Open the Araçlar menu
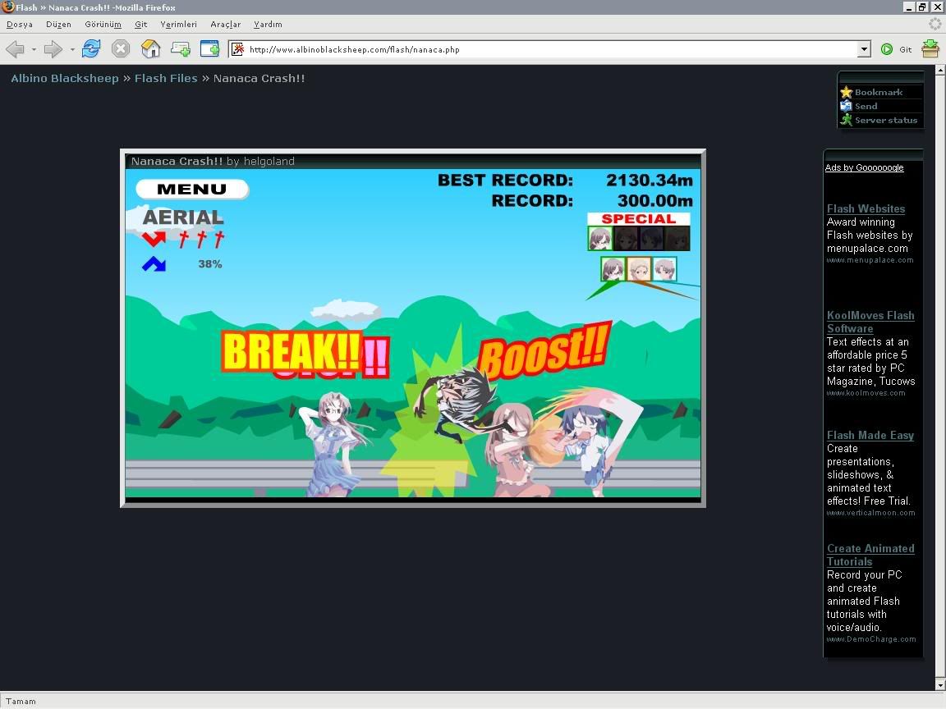946x709 pixels. pyautogui.click(x=226, y=24)
